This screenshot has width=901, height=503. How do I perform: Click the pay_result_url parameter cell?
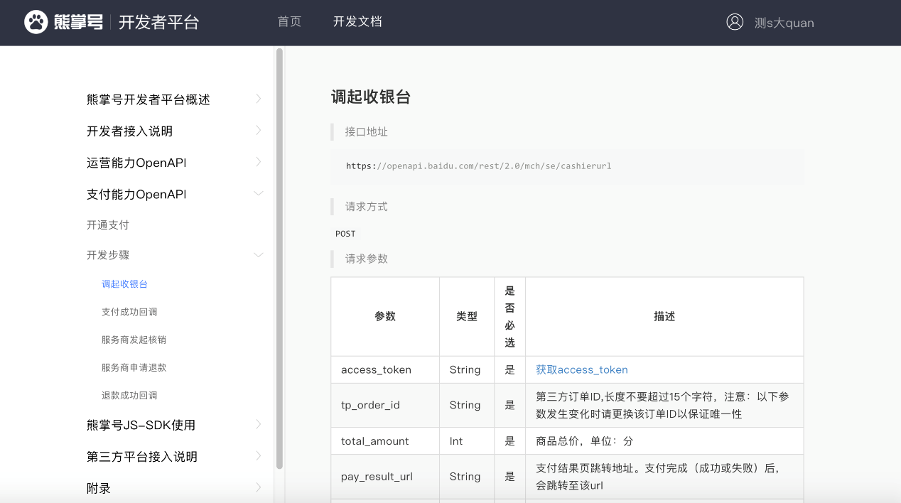pos(385,477)
